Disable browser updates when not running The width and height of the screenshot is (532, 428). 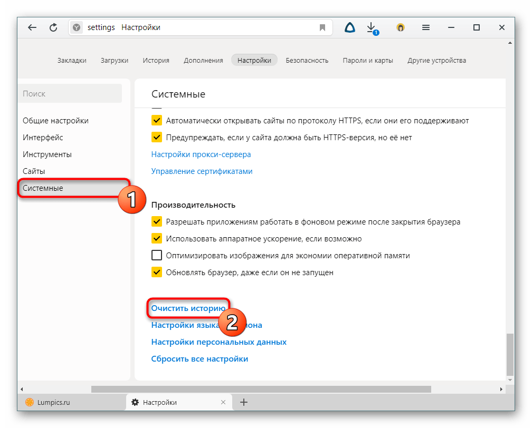[157, 273]
